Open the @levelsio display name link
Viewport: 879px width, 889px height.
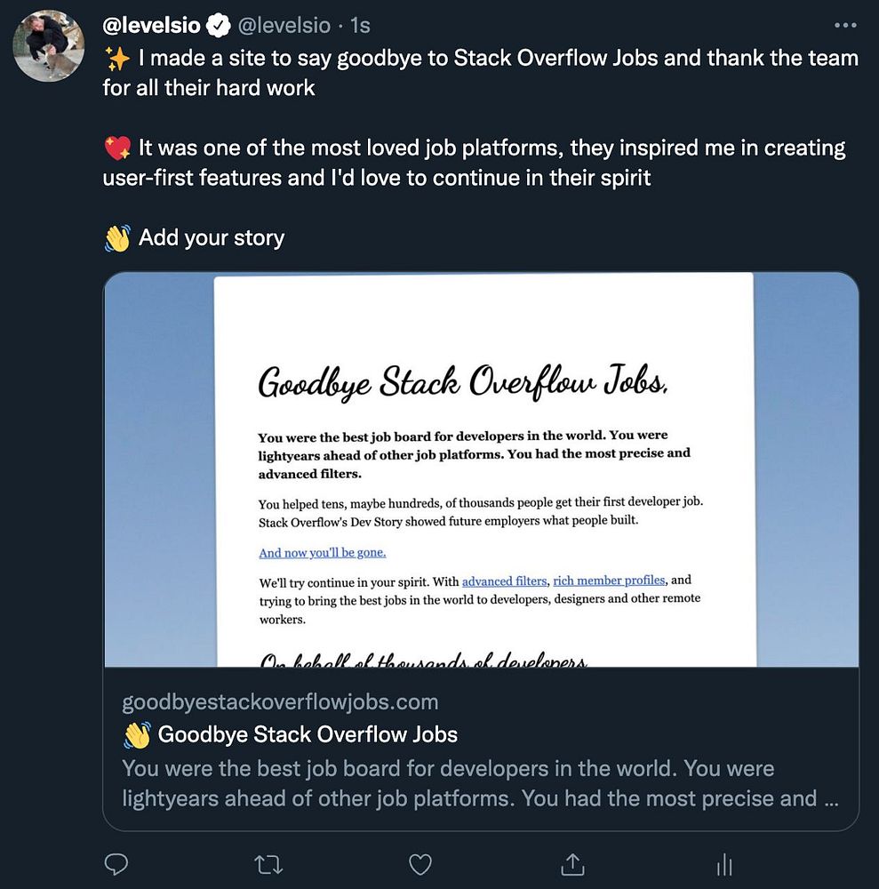click(x=152, y=27)
